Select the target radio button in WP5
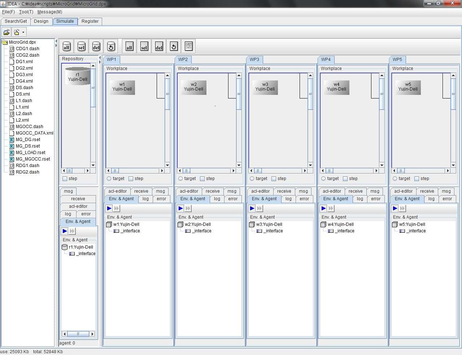The width and height of the screenshot is (462, 355). 395,179
